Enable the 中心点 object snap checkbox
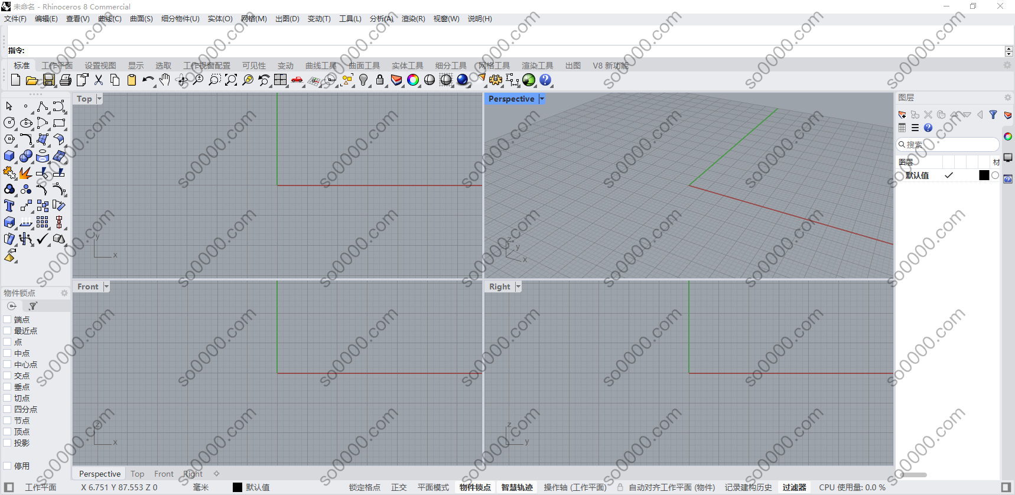This screenshot has width=1015, height=495. pos(7,364)
